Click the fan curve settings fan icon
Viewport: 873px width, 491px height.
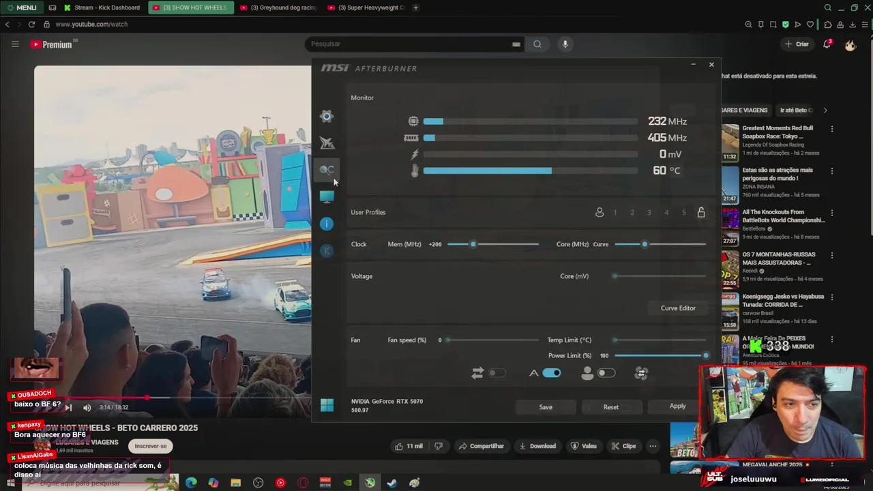(641, 373)
